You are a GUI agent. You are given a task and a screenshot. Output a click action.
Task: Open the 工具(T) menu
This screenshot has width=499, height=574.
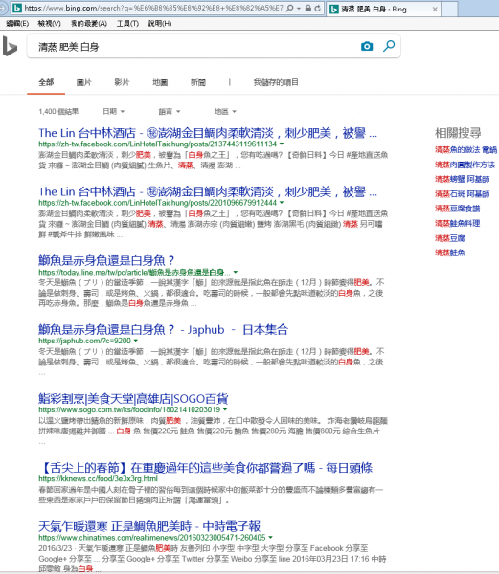pyautogui.click(x=127, y=23)
